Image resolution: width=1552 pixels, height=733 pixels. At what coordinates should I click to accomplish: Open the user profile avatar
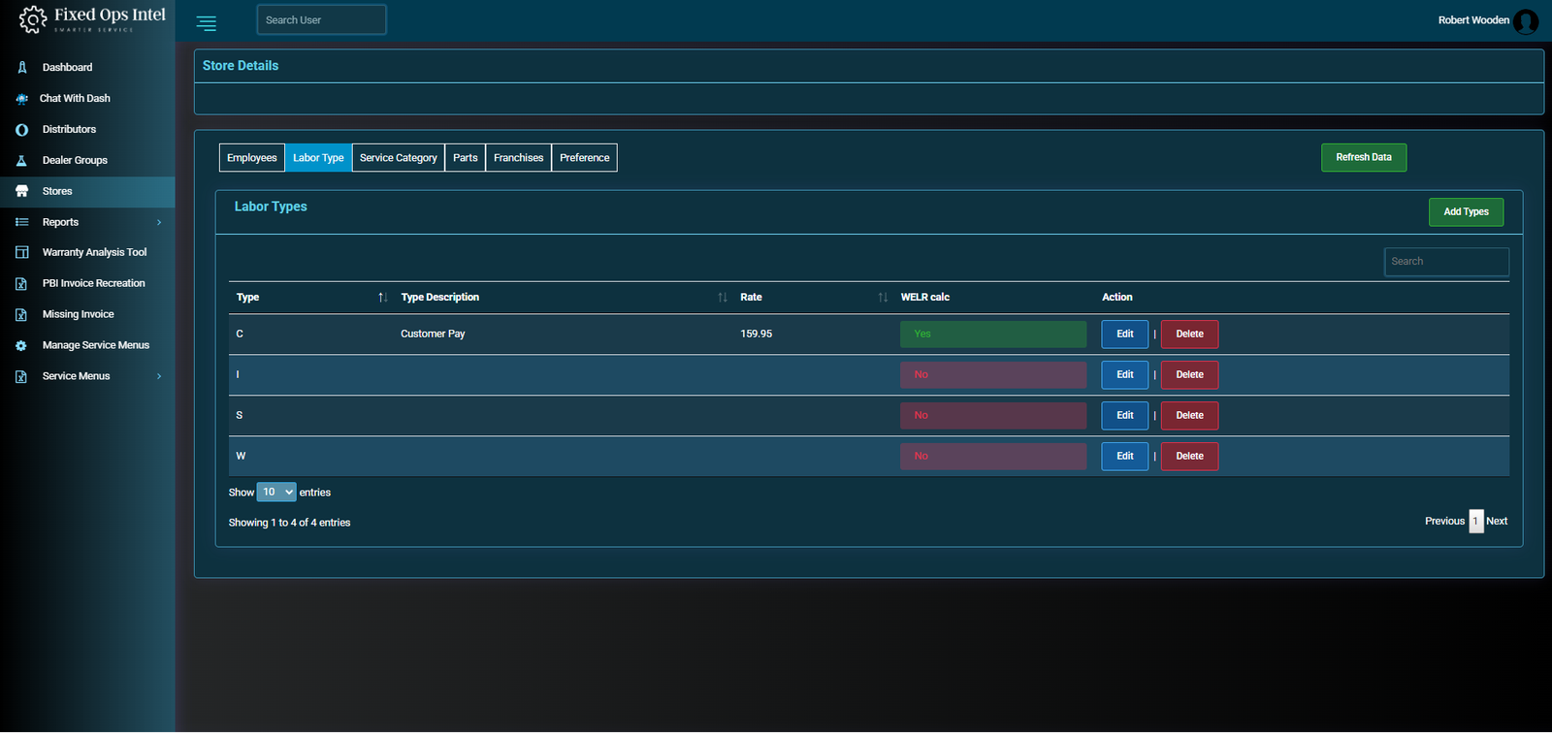pos(1526,21)
